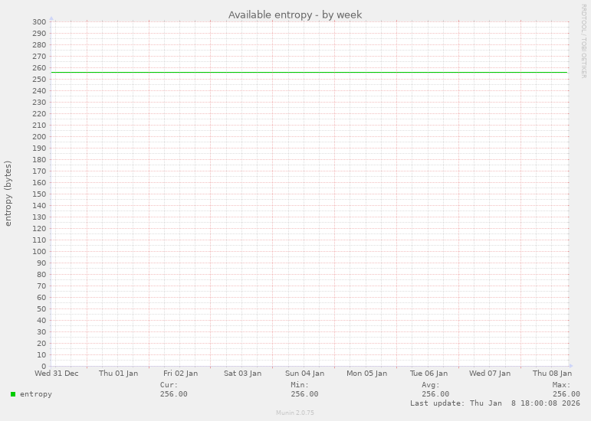
Task: Click the 256.00 value under Avg
Action: coord(435,394)
